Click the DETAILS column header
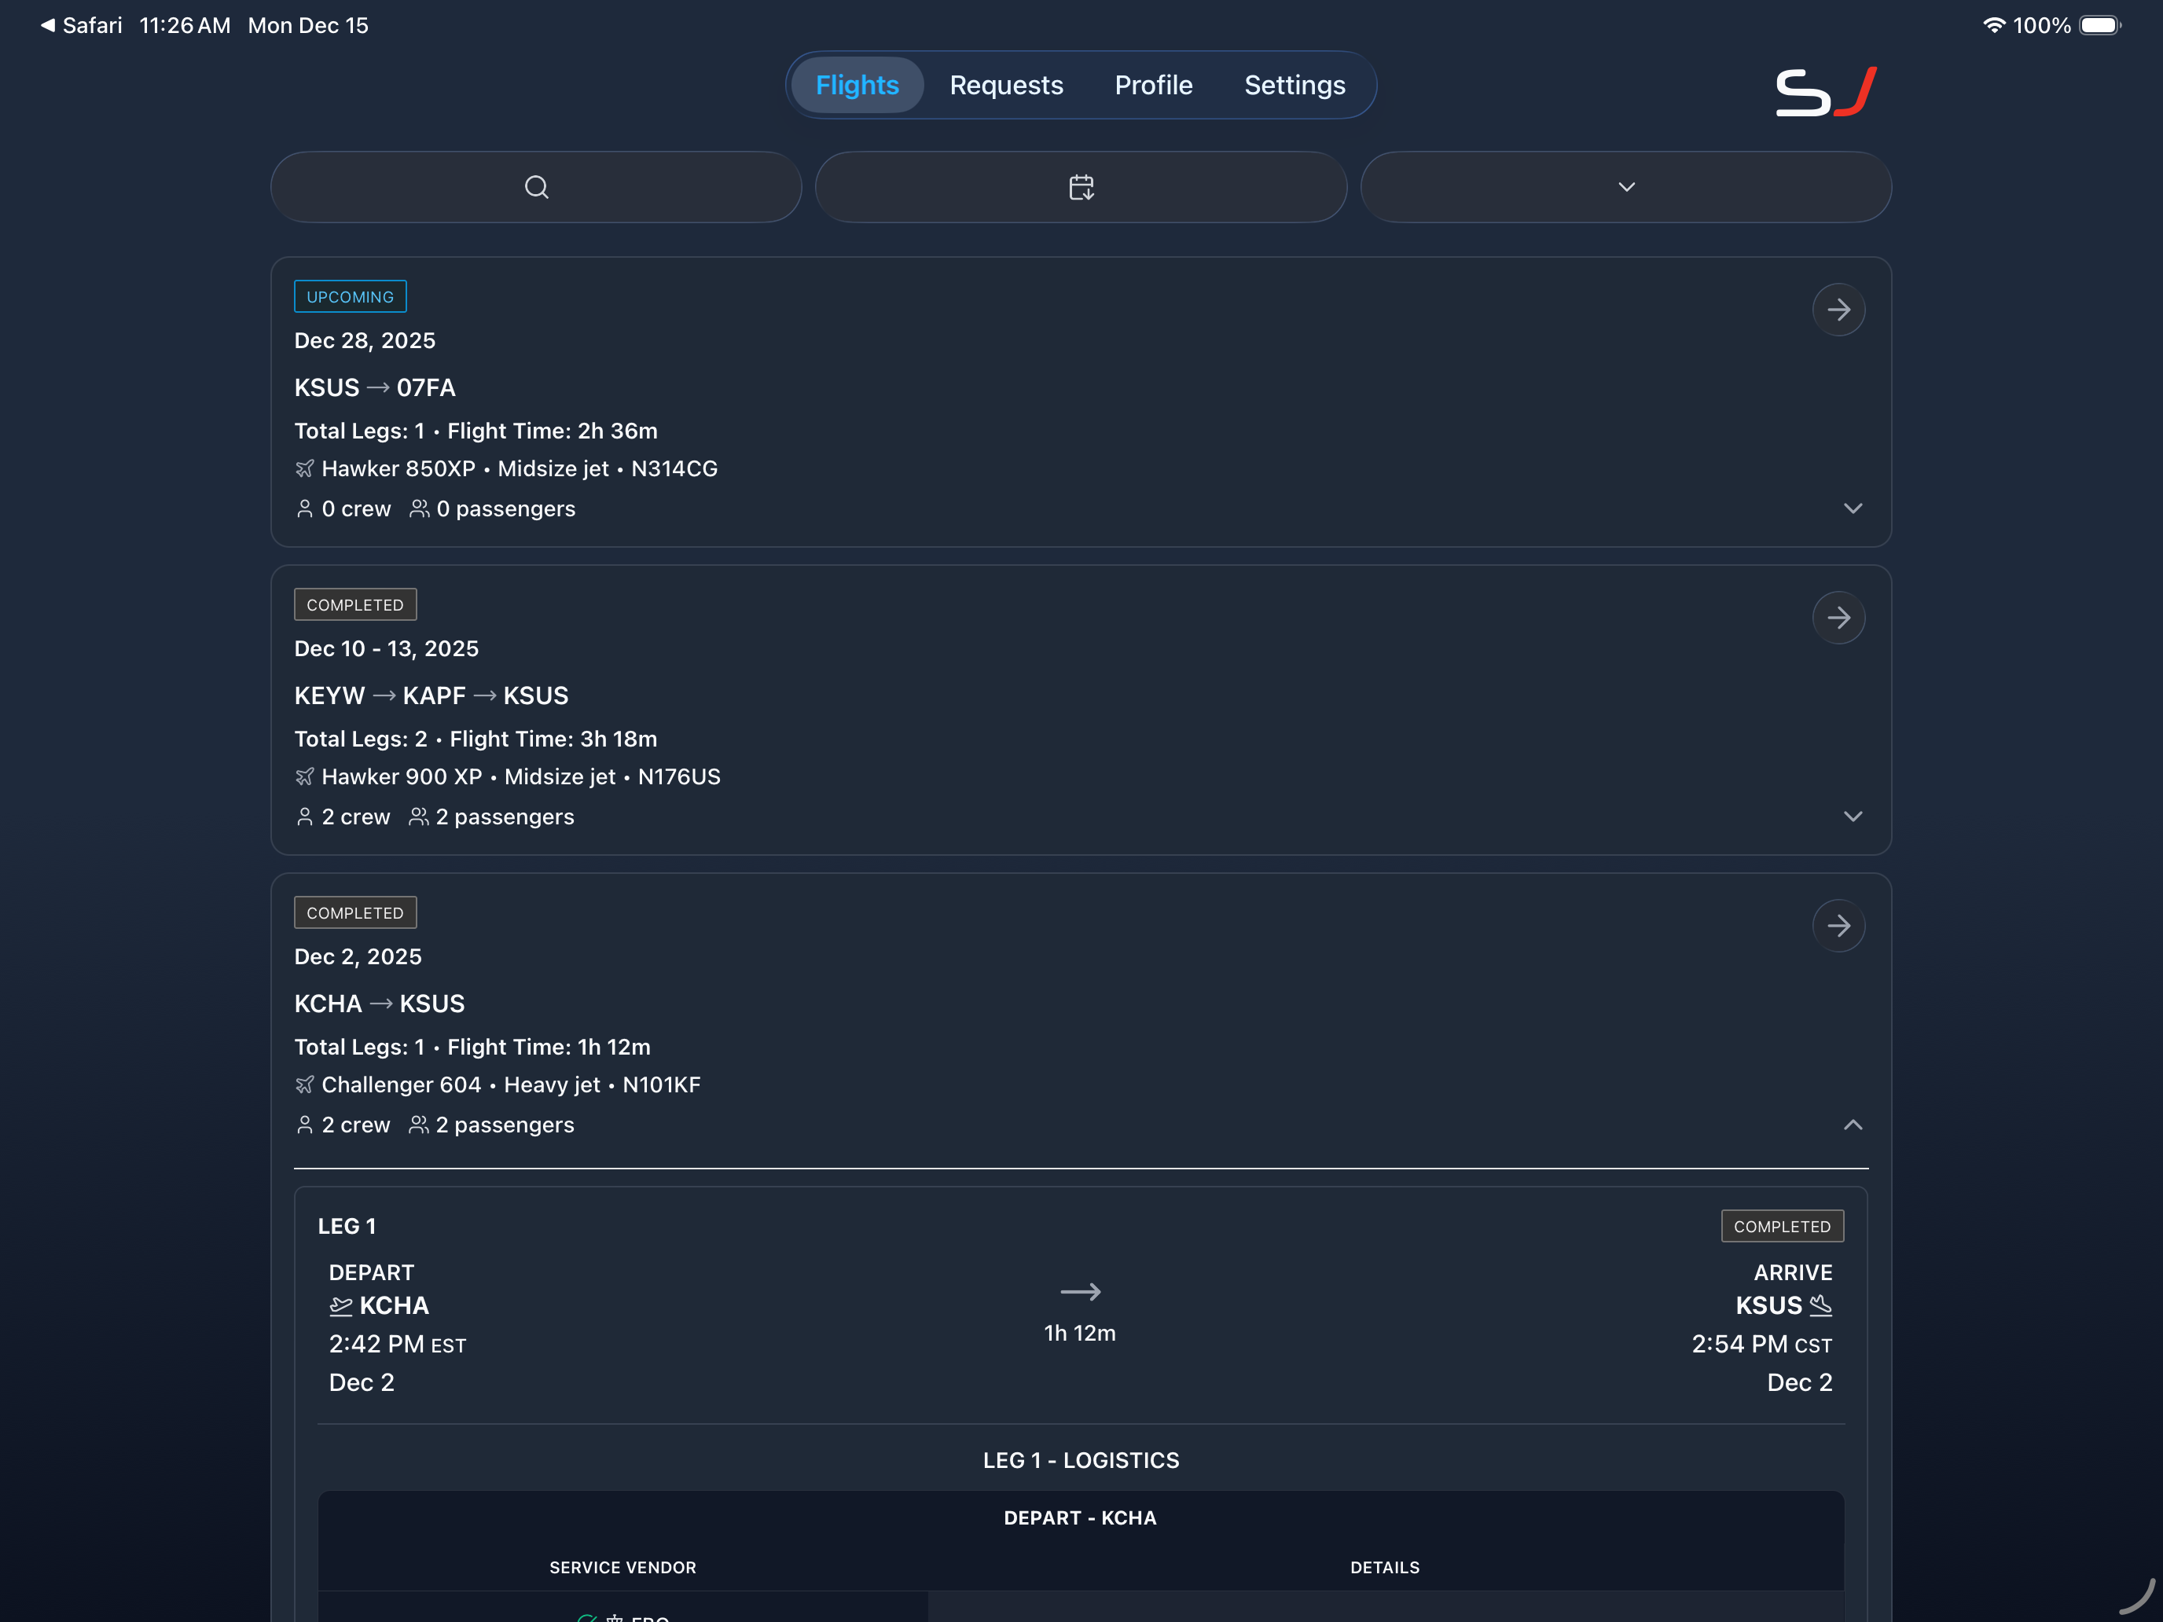 1385,1569
